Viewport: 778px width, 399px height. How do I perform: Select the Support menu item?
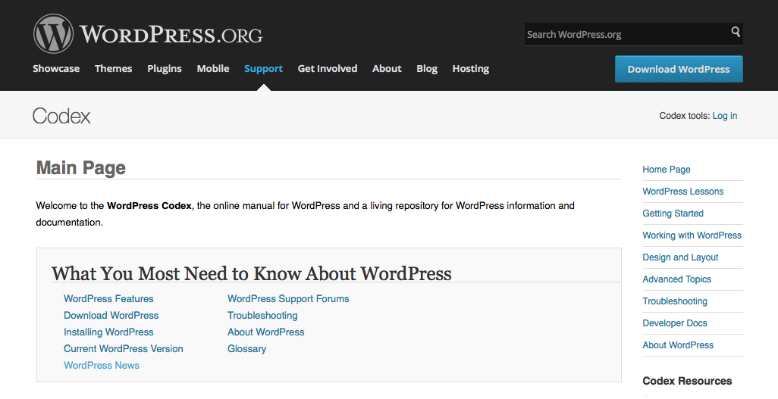[263, 69]
